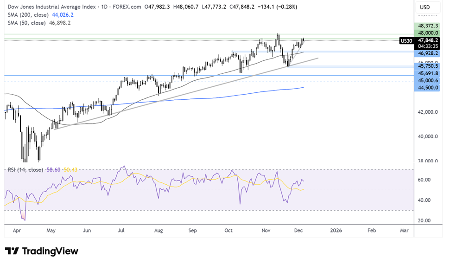This screenshot has height=265, width=450.
Task: Click the 45,750.5 support price tag
Action: (x=427, y=66)
